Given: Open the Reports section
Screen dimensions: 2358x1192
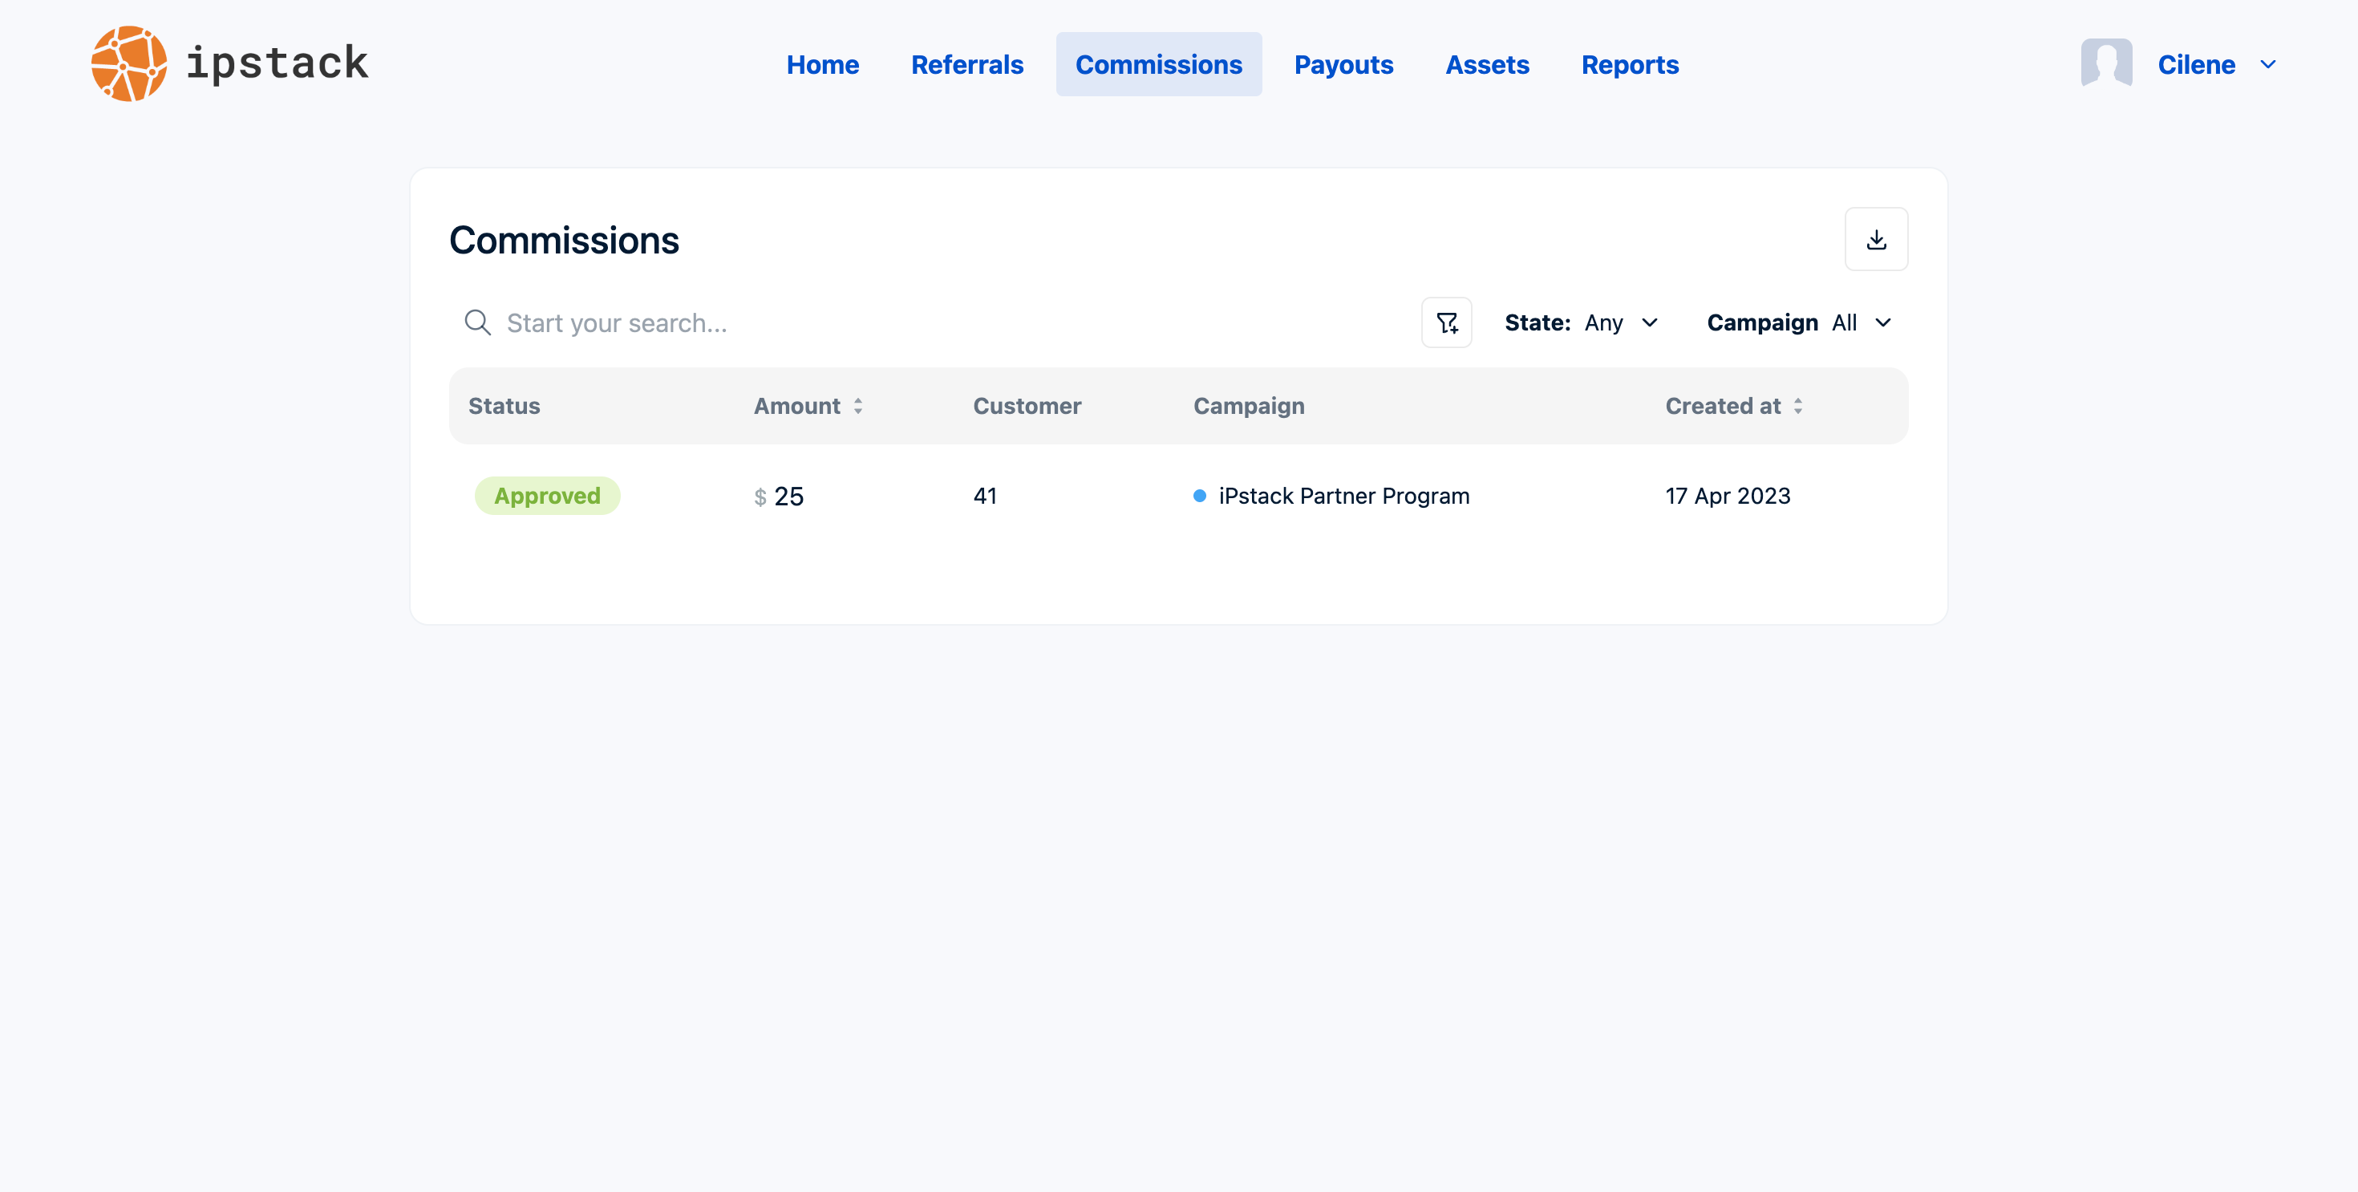Looking at the screenshot, I should [x=1630, y=64].
